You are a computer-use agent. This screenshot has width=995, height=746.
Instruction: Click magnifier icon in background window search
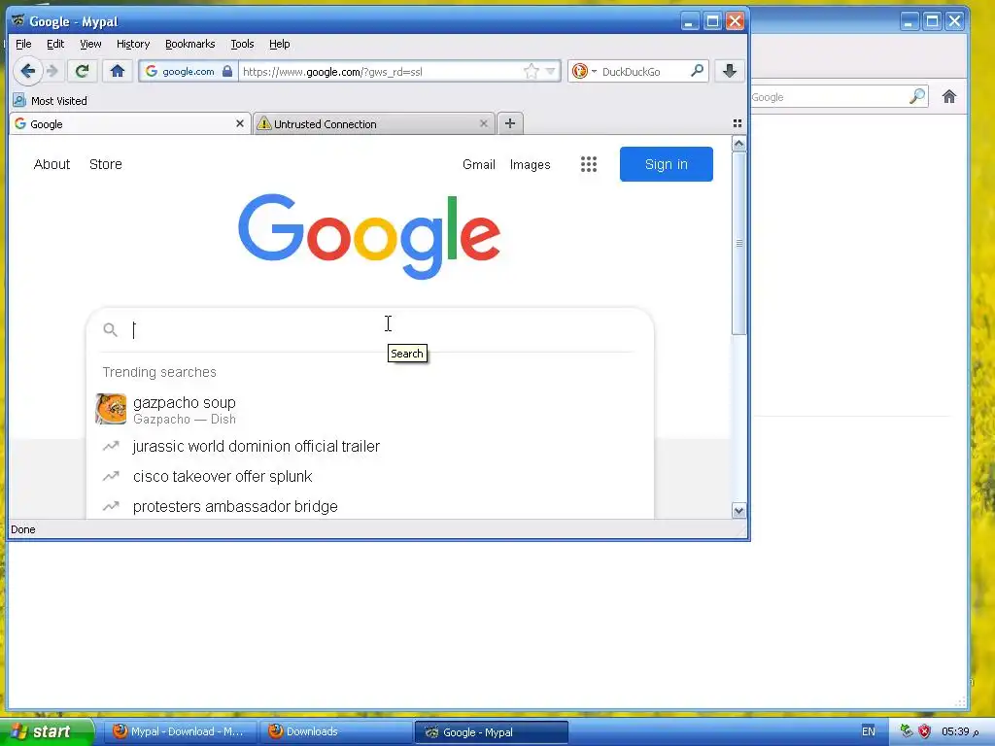pyautogui.click(x=917, y=96)
